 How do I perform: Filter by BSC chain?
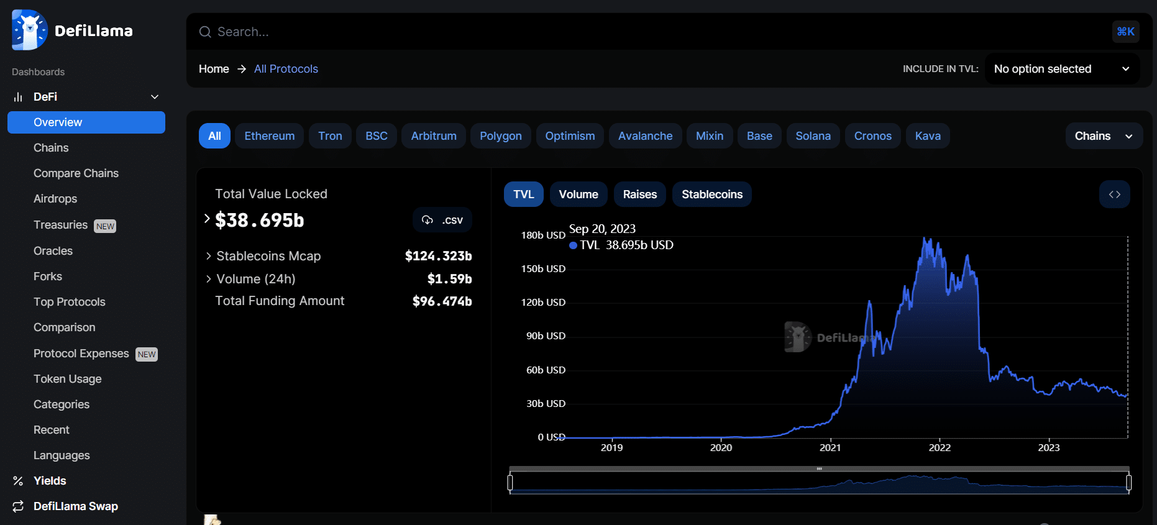[377, 136]
